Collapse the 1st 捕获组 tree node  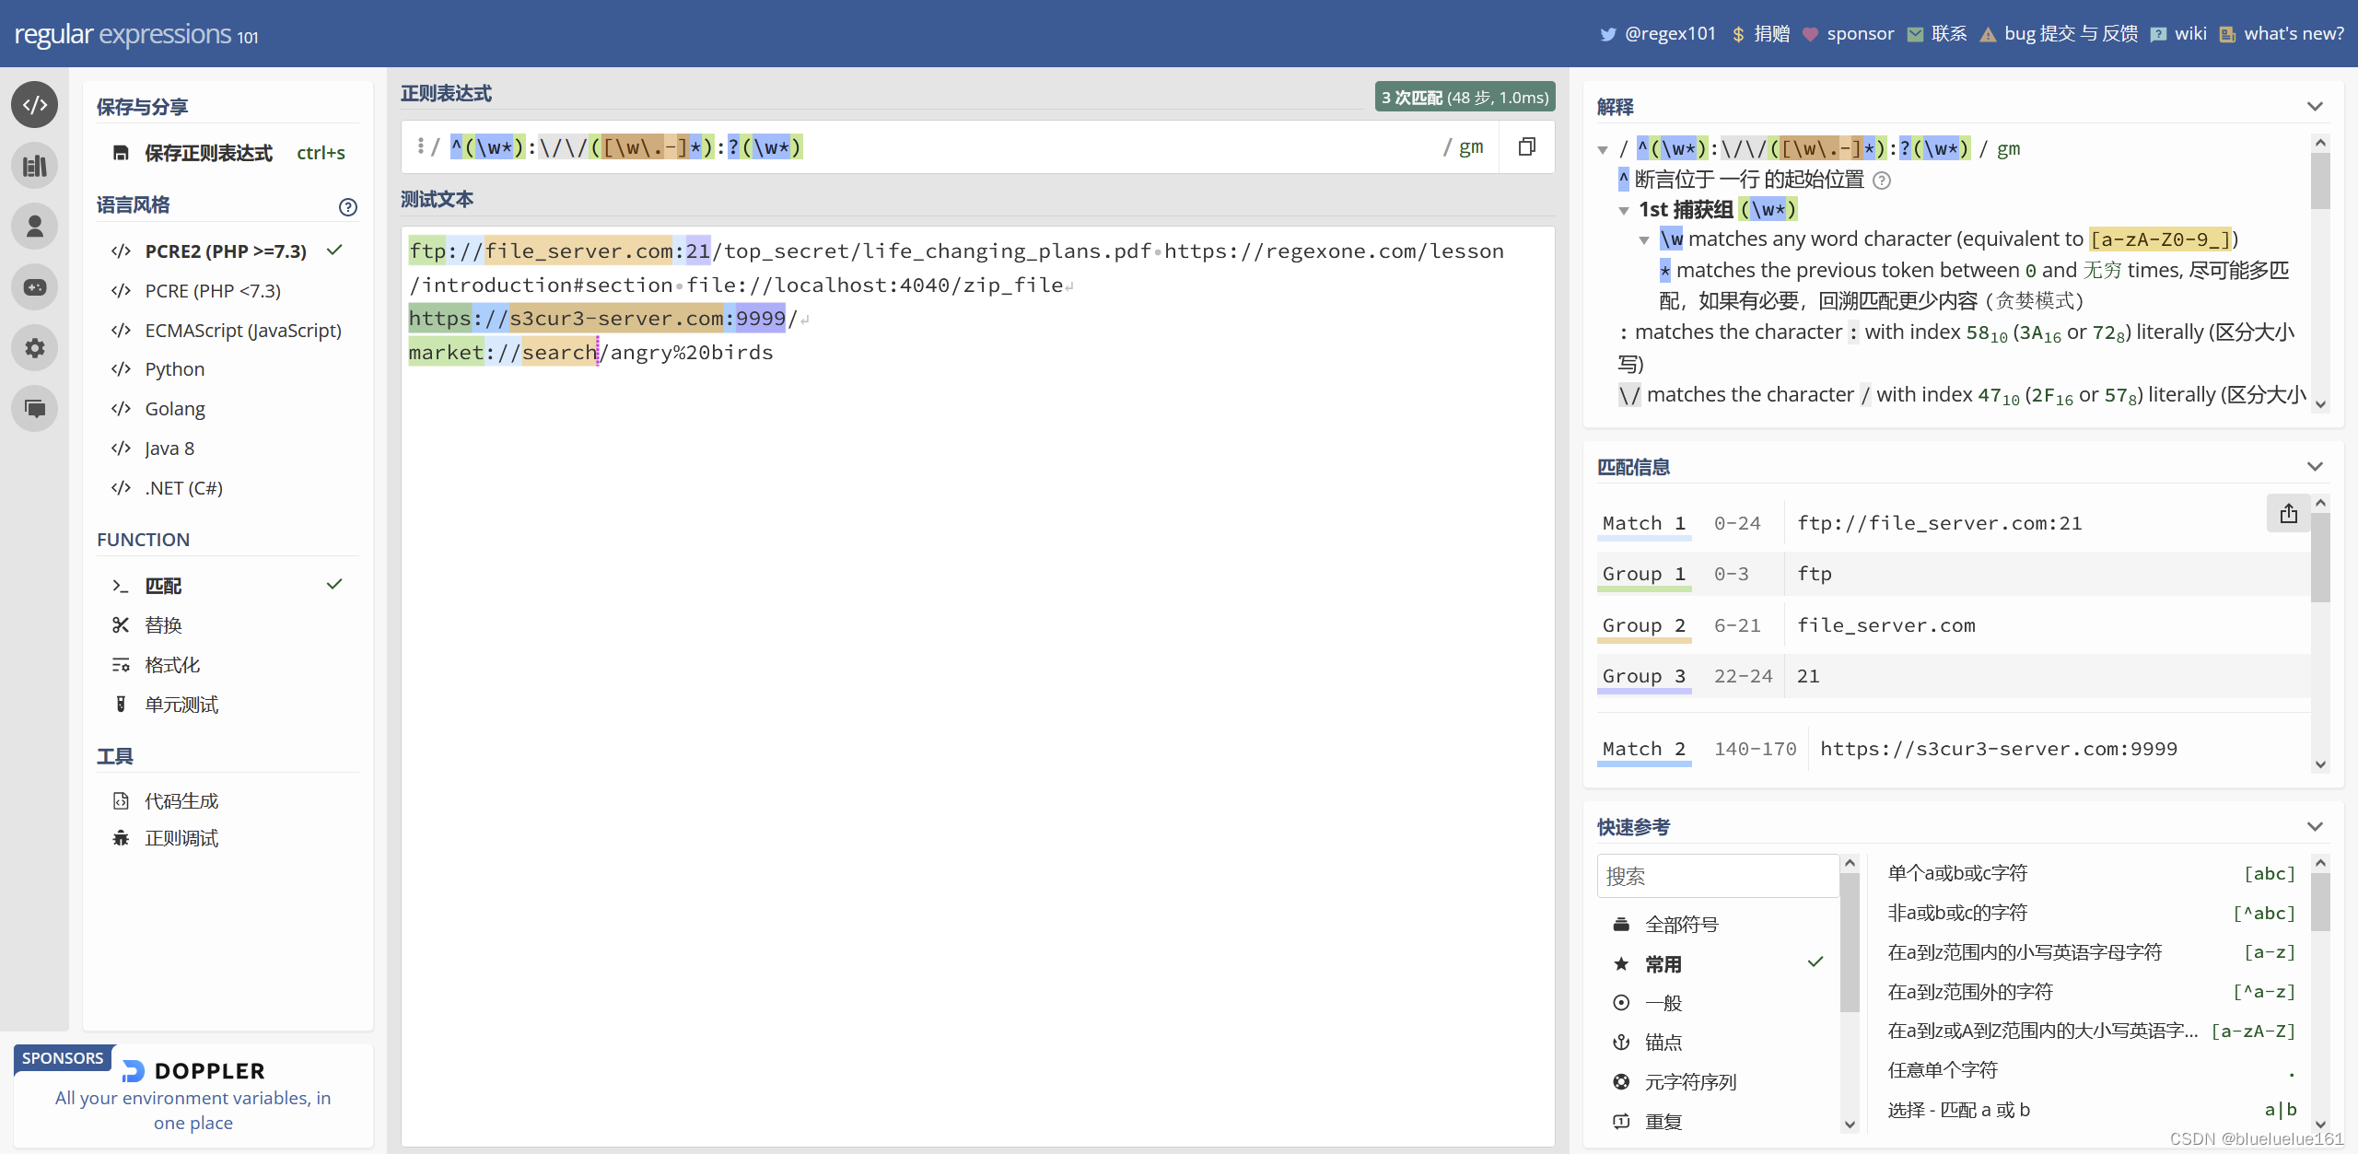click(x=1624, y=211)
